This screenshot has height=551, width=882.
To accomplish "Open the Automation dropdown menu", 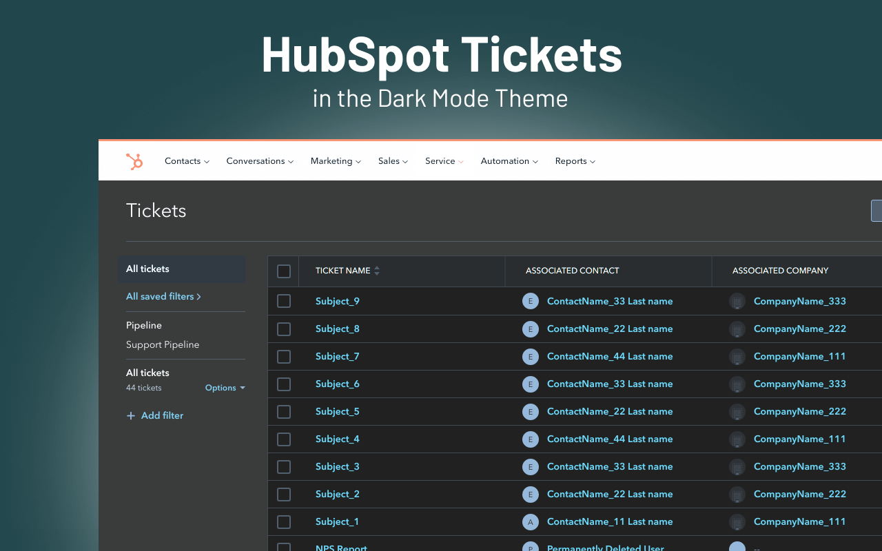I will click(509, 161).
